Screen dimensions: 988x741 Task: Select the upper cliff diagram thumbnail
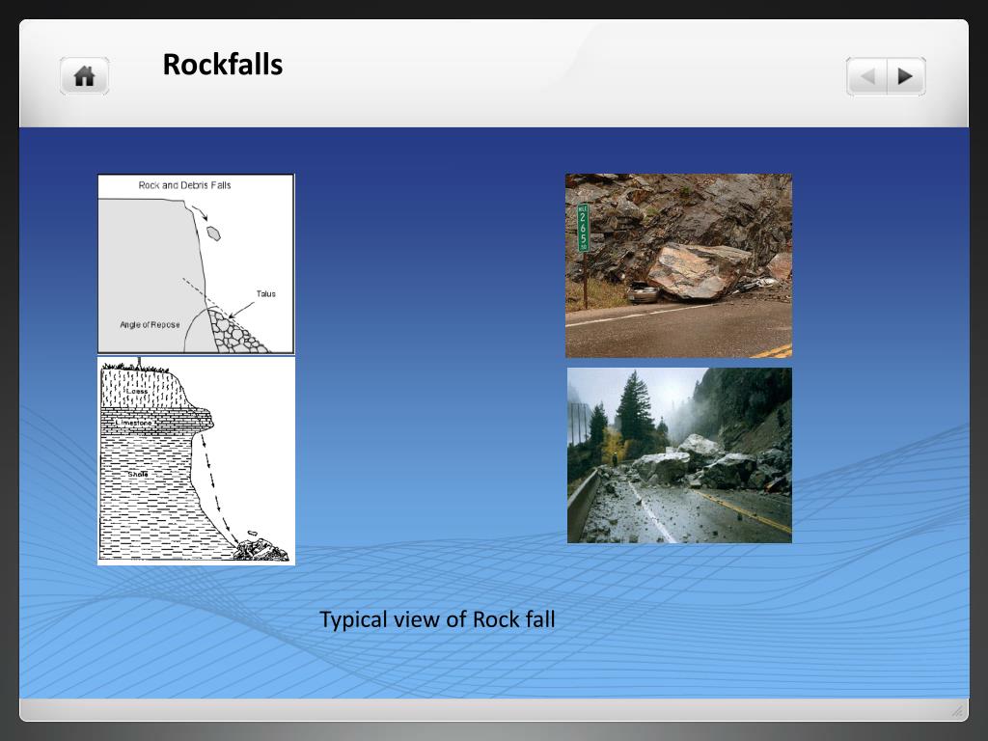point(195,261)
